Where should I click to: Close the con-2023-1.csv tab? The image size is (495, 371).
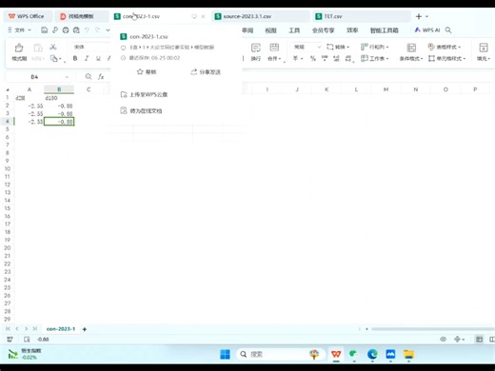pyautogui.click(x=203, y=16)
